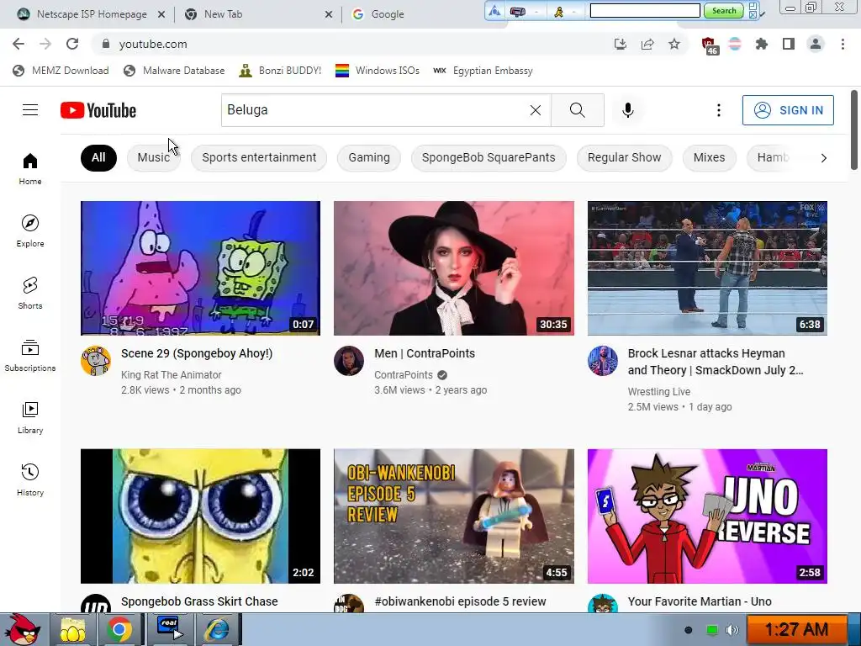Click Wrestling Live channel avatar
The height and width of the screenshot is (646, 861).
(x=602, y=361)
